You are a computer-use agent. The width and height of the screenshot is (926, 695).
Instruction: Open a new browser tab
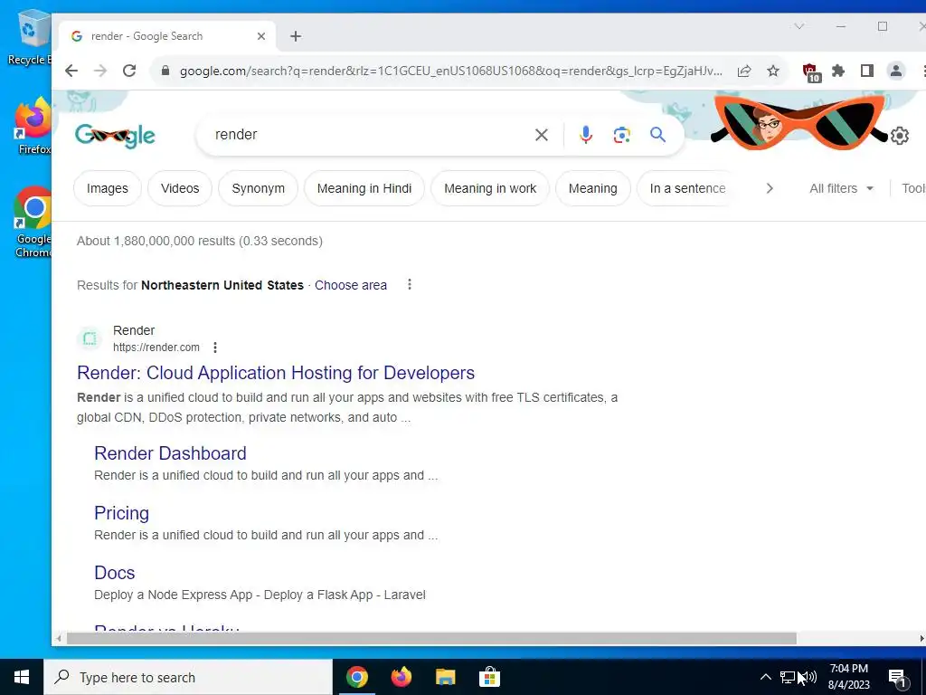pos(296,36)
